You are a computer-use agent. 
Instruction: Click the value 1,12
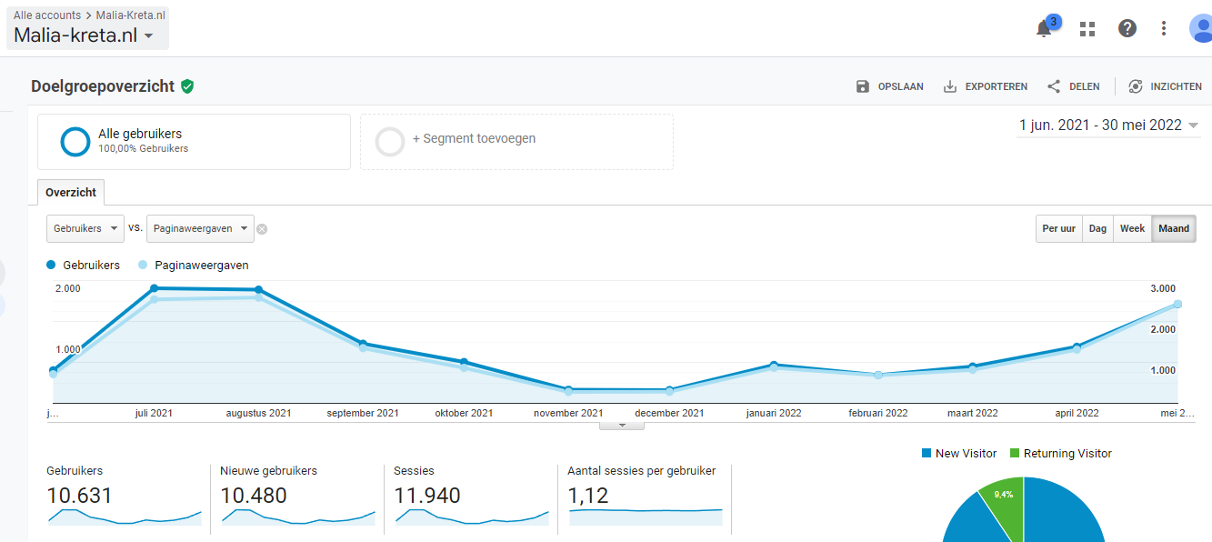(588, 496)
